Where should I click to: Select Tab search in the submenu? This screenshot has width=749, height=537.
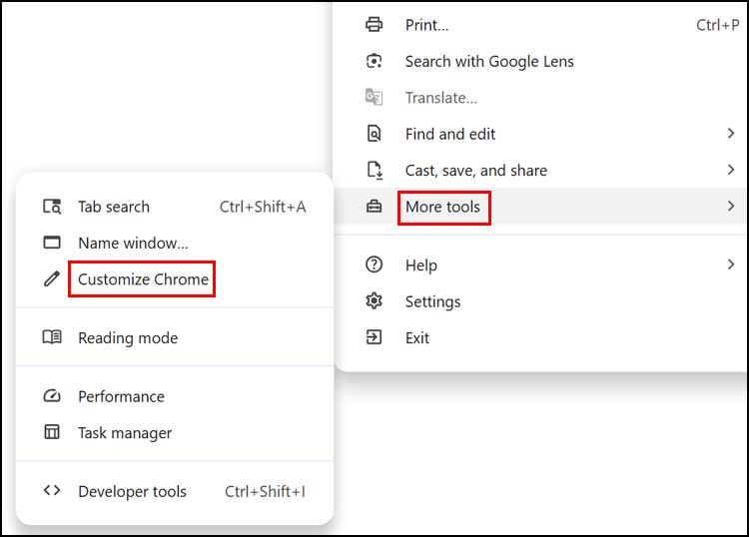(175, 207)
